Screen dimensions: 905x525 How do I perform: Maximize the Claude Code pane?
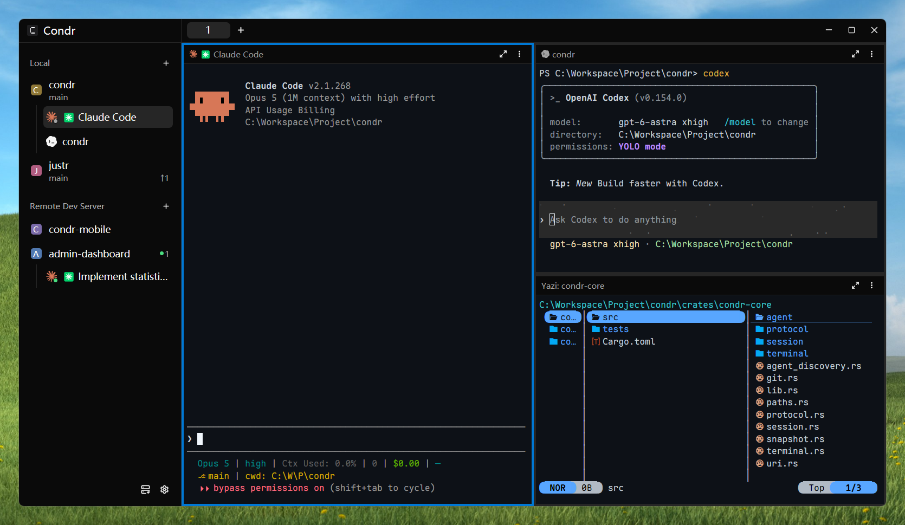503,54
